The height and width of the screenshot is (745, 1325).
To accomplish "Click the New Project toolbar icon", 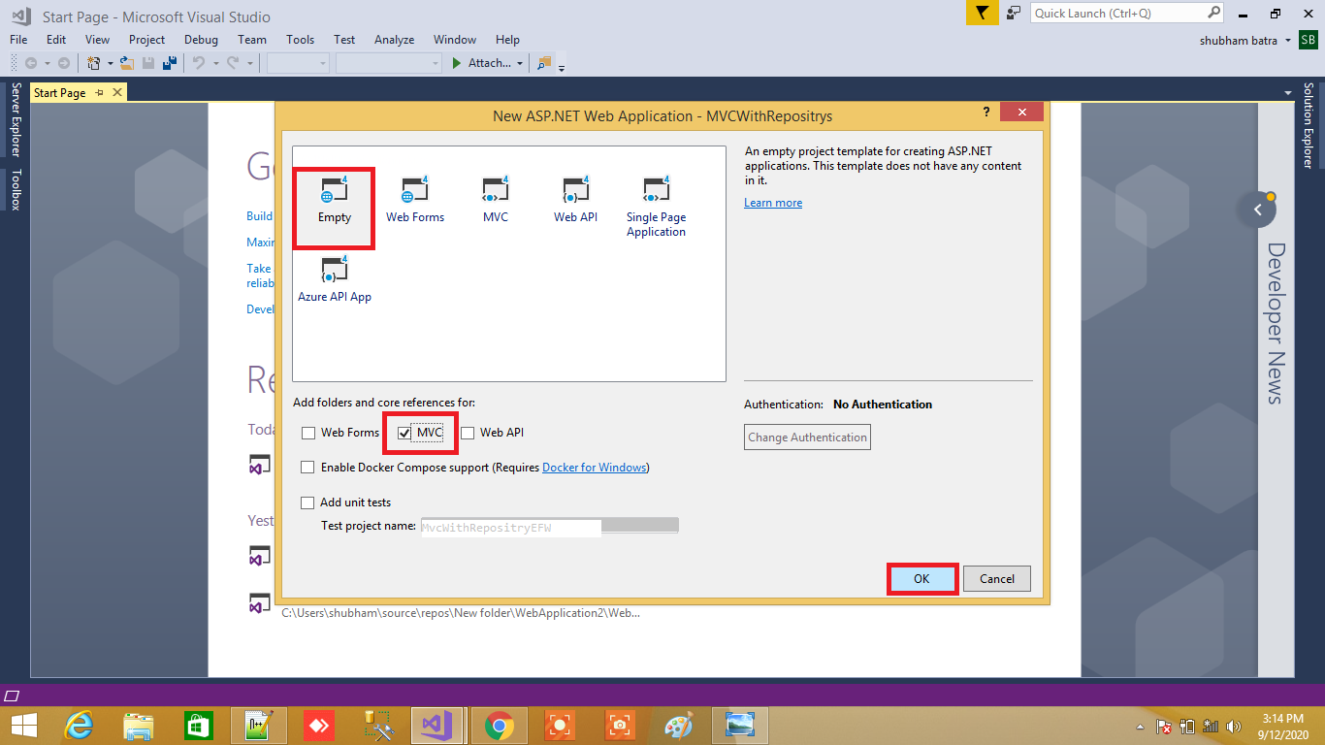I will [94, 63].
